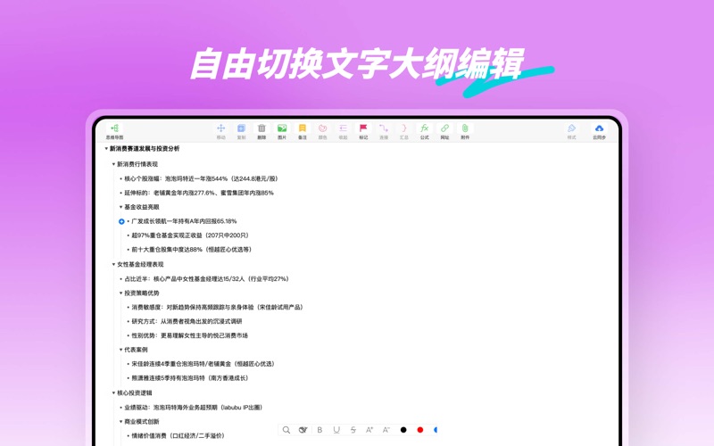Select the row 前十大重仓股集中度达88%
Viewport: 714px width, 446px height.
[x=192, y=250]
